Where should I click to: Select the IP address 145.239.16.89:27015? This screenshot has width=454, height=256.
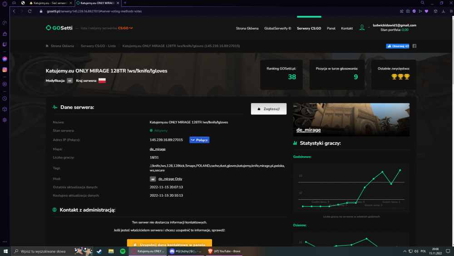[x=166, y=140]
